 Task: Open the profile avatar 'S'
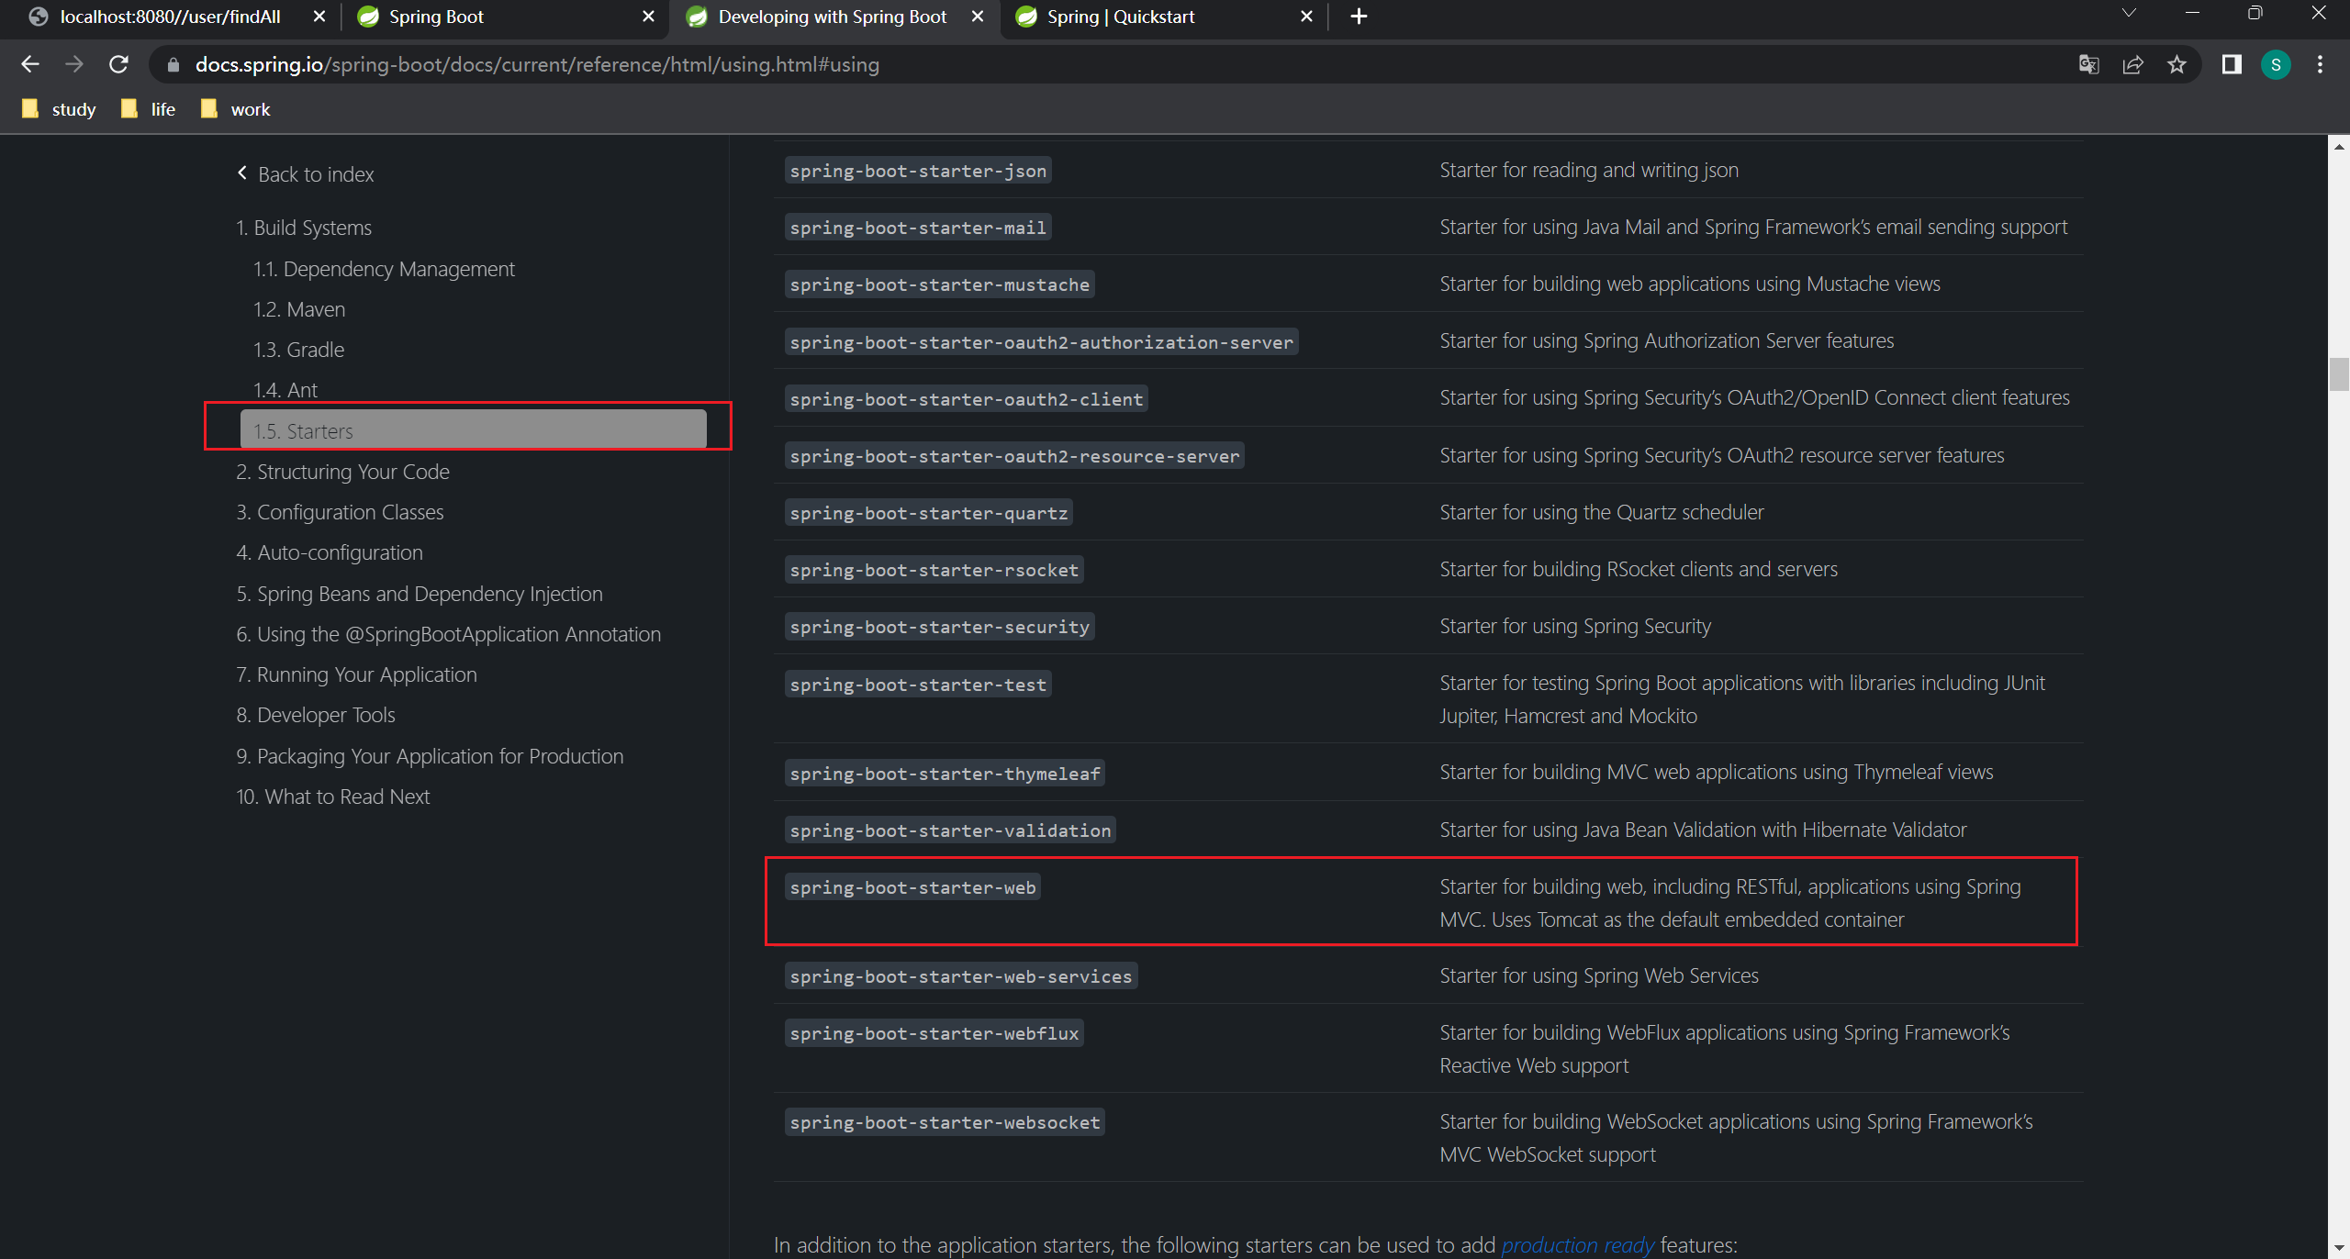click(x=2276, y=64)
